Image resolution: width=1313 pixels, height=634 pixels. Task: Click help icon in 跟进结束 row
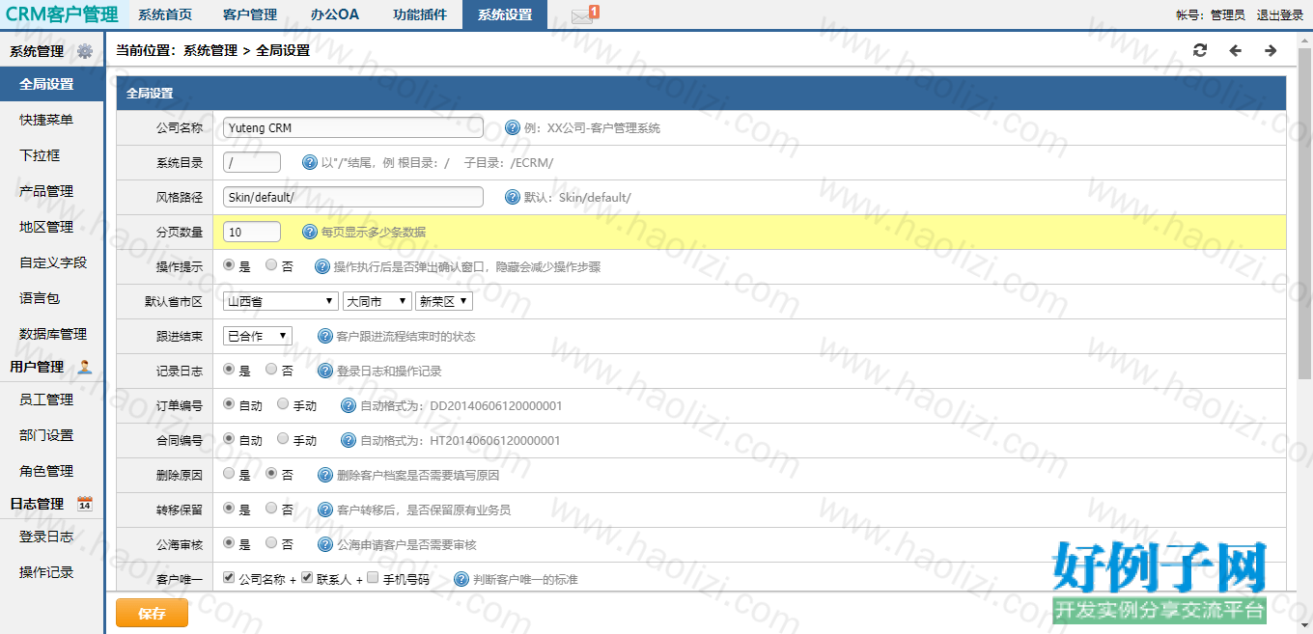(x=325, y=336)
